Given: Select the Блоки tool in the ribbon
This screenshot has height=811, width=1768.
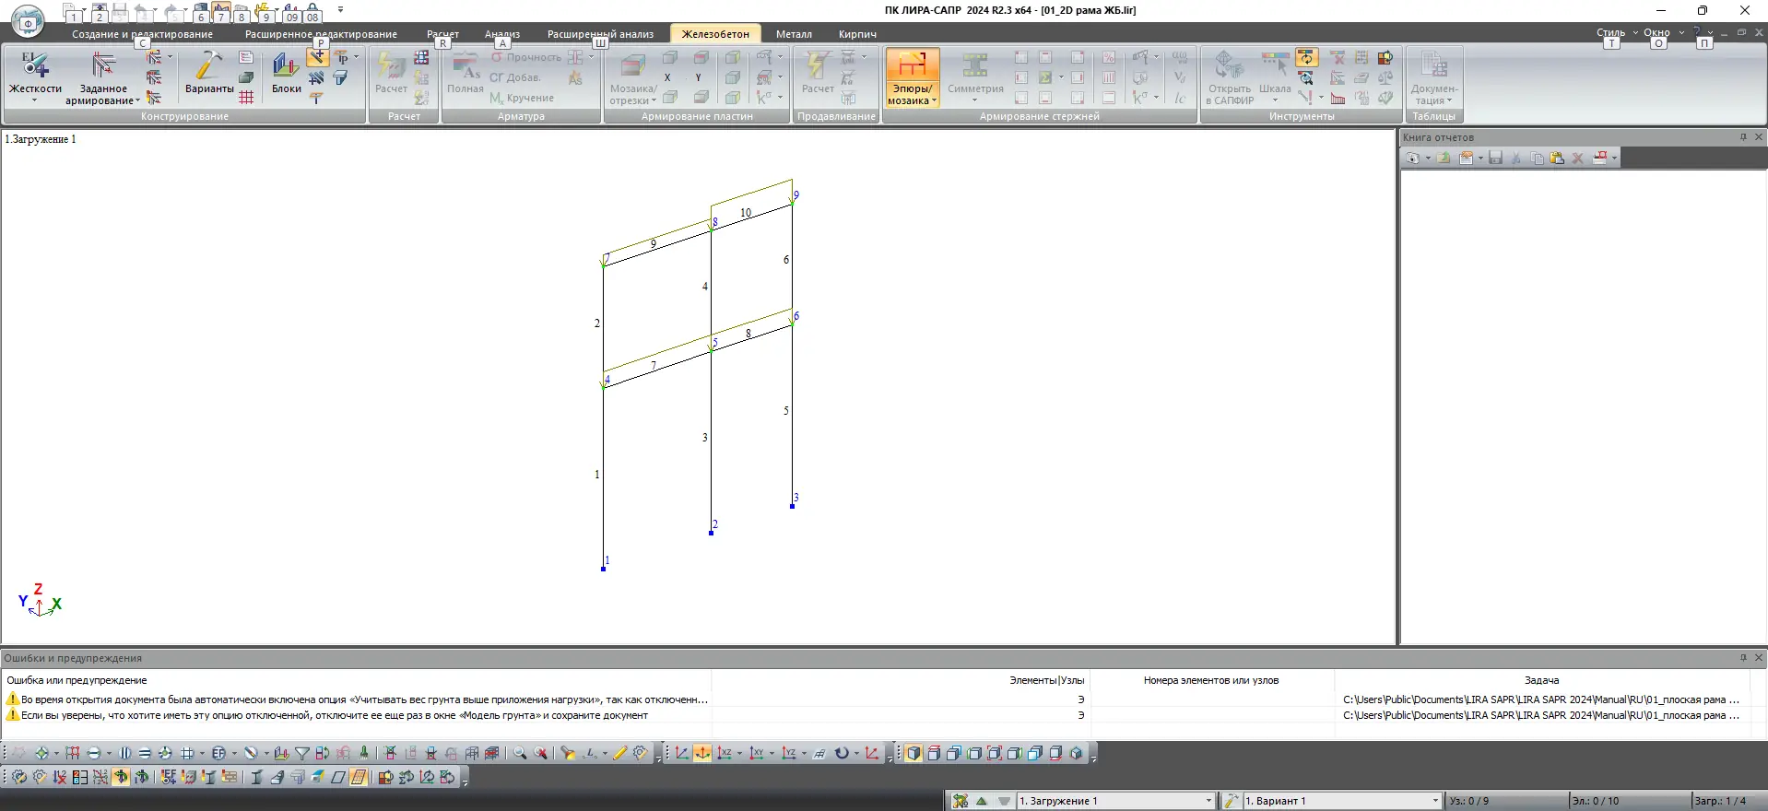Looking at the screenshot, I should pos(286,74).
